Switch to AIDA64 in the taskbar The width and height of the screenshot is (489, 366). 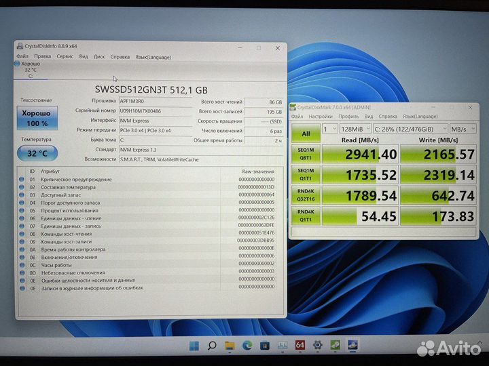coord(300,345)
